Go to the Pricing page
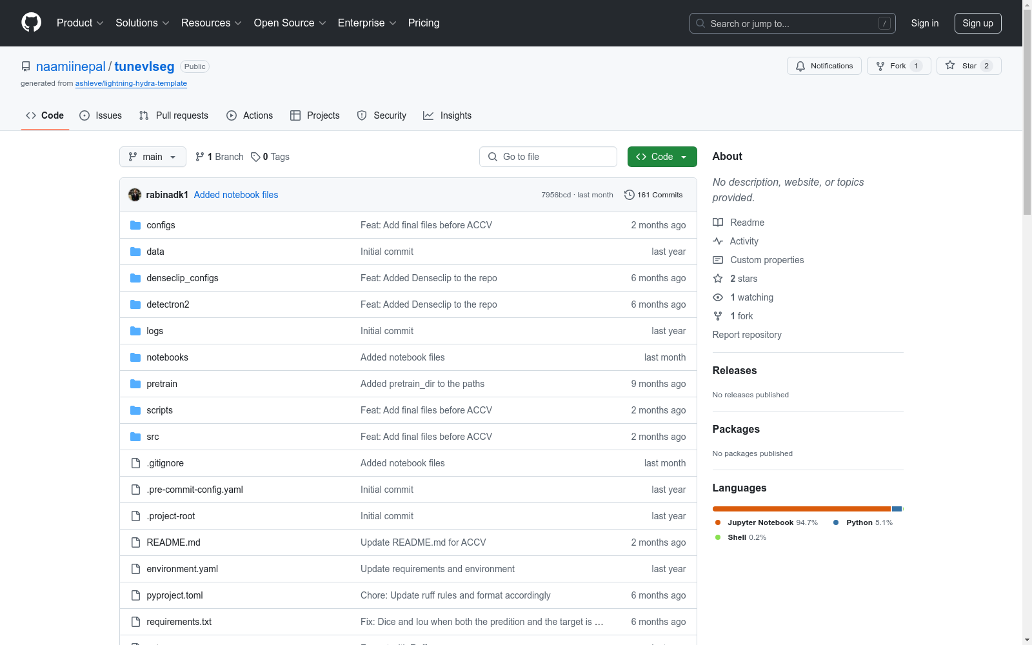Viewport: 1032px width, 645px height. tap(424, 23)
